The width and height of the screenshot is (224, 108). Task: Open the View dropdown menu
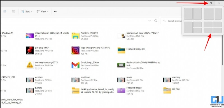pyautogui.click(x=42, y=11)
